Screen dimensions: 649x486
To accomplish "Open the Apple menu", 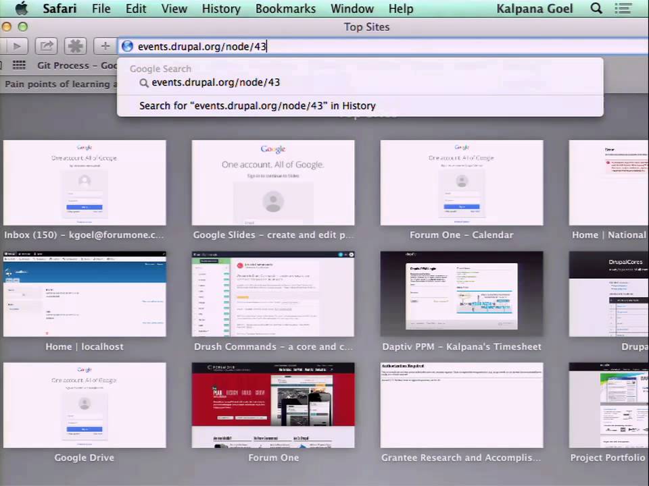I will [x=21, y=8].
